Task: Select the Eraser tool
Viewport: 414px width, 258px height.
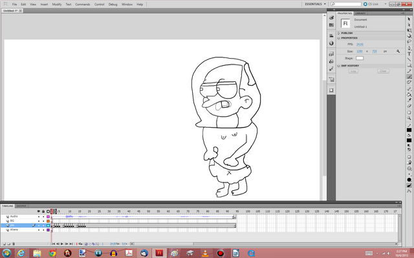Action: point(409,106)
